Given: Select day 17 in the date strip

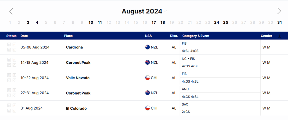Looking at the screenshot, I should (x=154, y=22).
